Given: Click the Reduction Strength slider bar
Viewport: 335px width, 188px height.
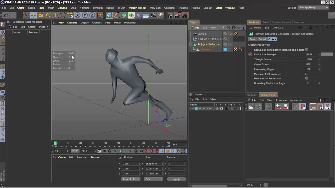Looking at the screenshot, I should coord(327,55).
